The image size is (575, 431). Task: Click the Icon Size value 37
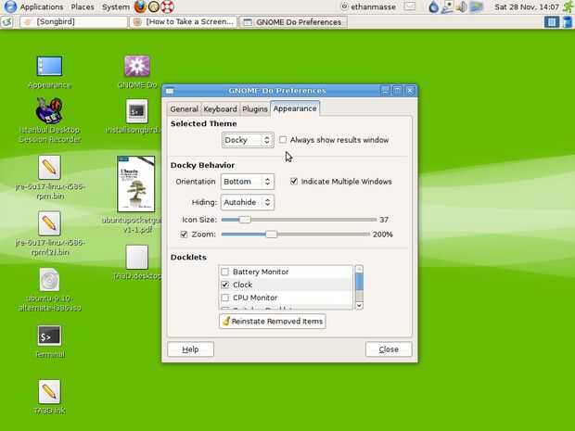coord(384,220)
